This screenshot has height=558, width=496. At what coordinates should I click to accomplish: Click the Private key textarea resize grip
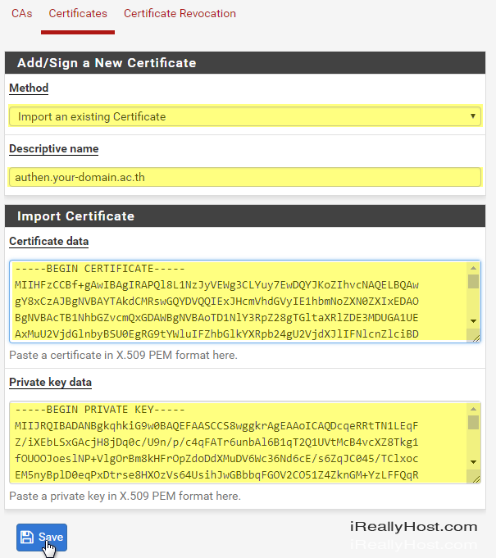[475, 478]
